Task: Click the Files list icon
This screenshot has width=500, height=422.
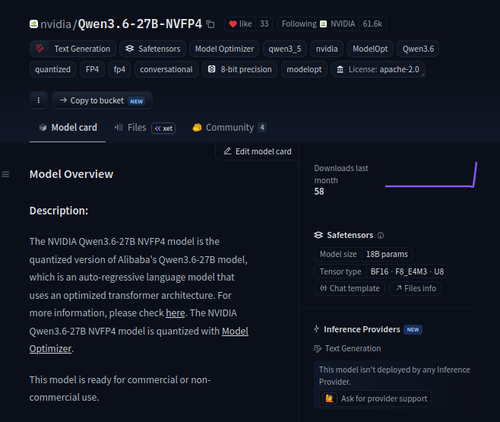Action: (x=119, y=128)
